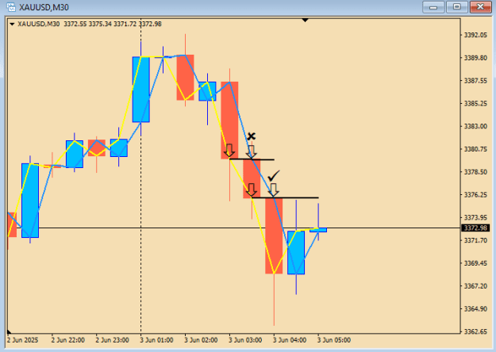Click the 3 Jun 02:00 time label

201,340
